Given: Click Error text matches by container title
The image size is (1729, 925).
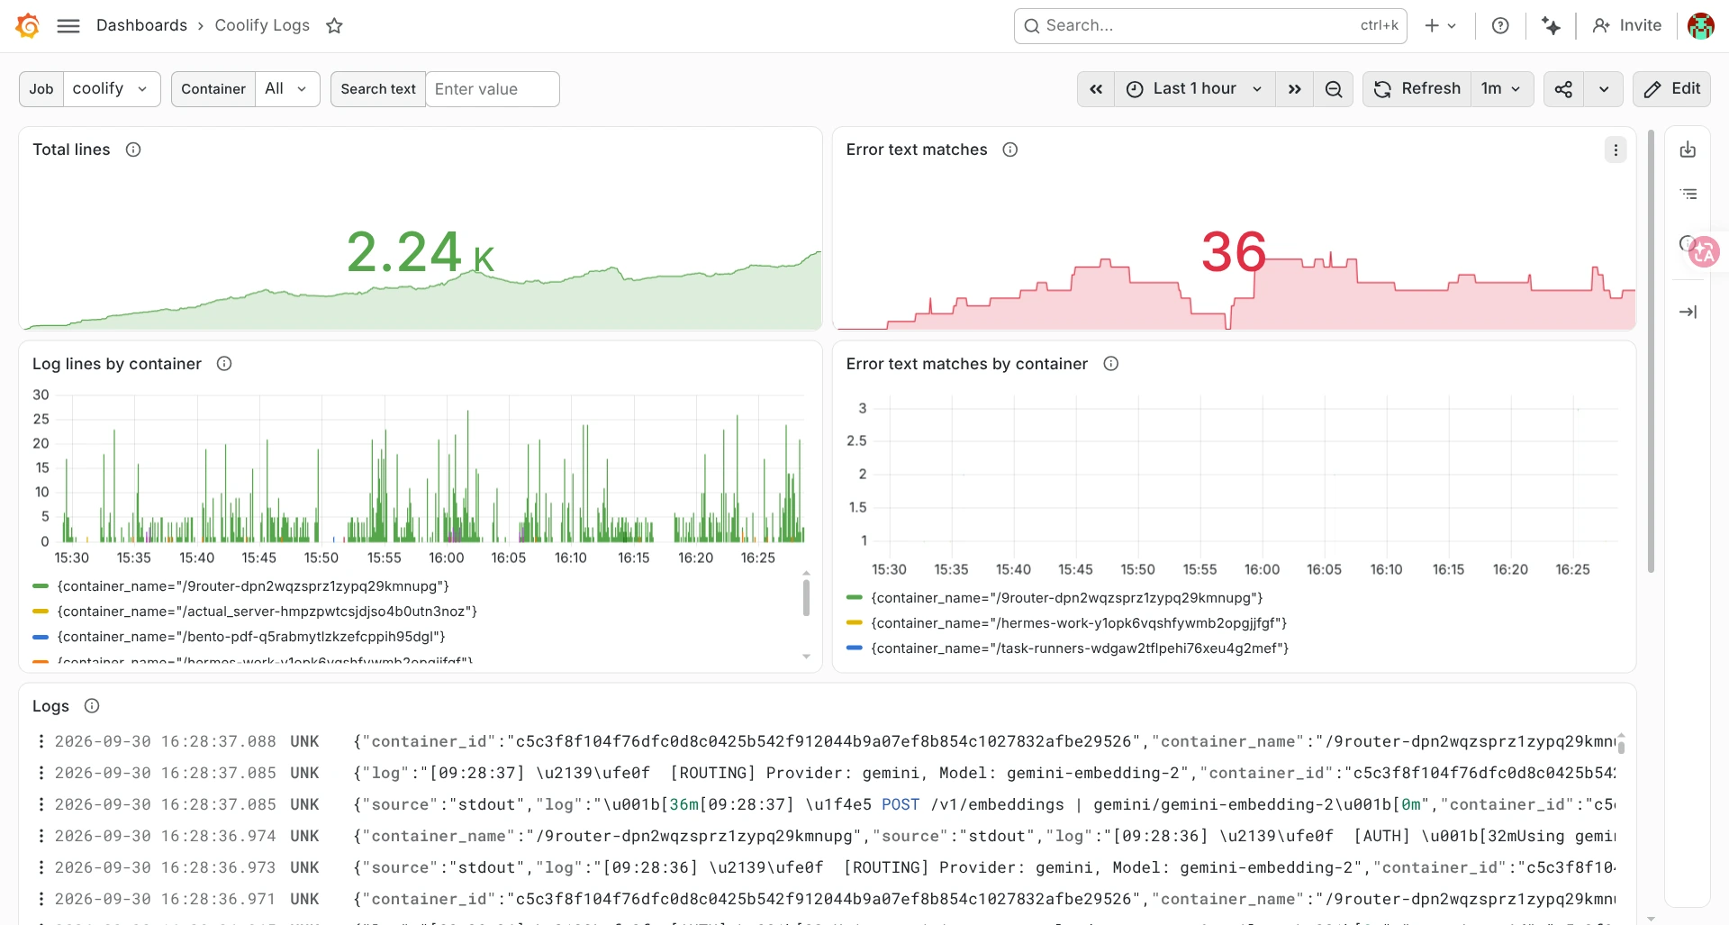Looking at the screenshot, I should pyautogui.click(x=967, y=364).
